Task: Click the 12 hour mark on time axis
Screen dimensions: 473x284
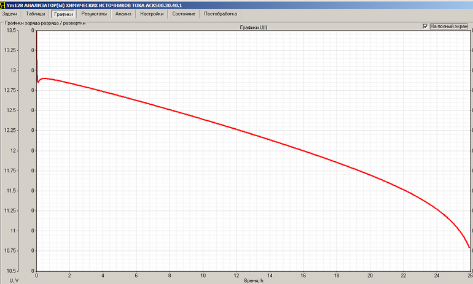Action: pos(237,275)
